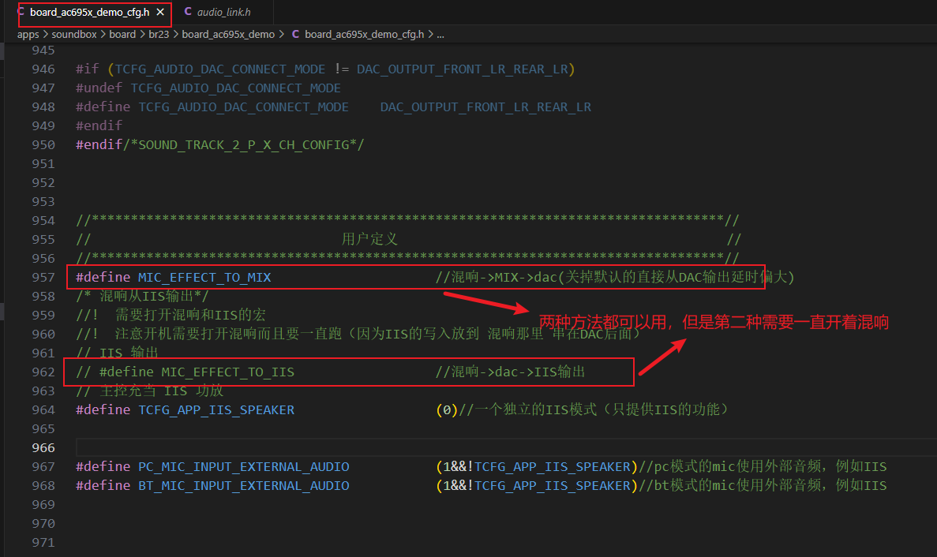Click the MIC_EFFECT_TO_MIX macro name

pyautogui.click(x=204, y=277)
